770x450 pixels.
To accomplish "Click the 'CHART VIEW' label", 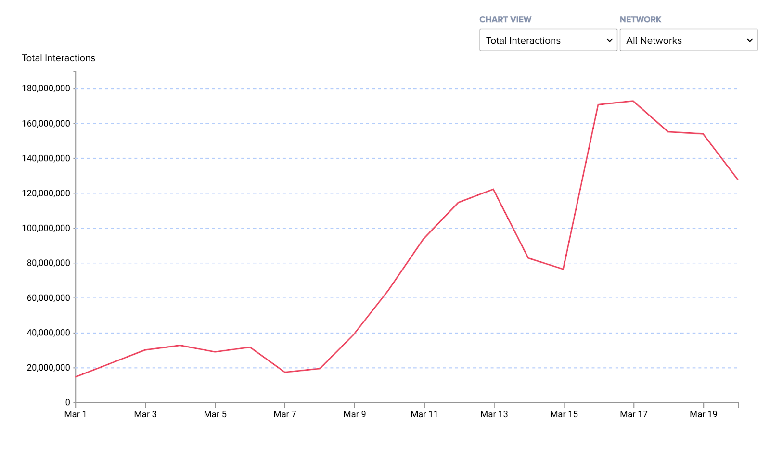I will pos(505,19).
